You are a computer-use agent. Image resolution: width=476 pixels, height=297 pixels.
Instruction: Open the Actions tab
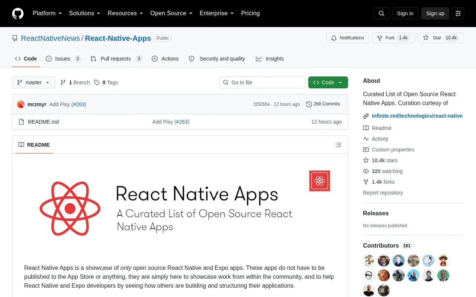point(165,59)
